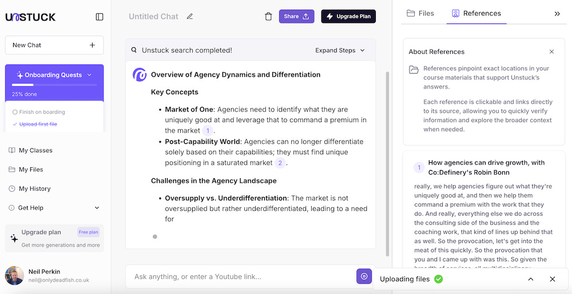
Task: Click the Upgrade plan card
Action: point(54,238)
